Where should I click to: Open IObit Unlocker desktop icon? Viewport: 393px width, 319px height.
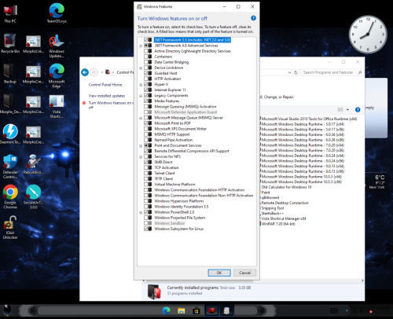point(10,227)
